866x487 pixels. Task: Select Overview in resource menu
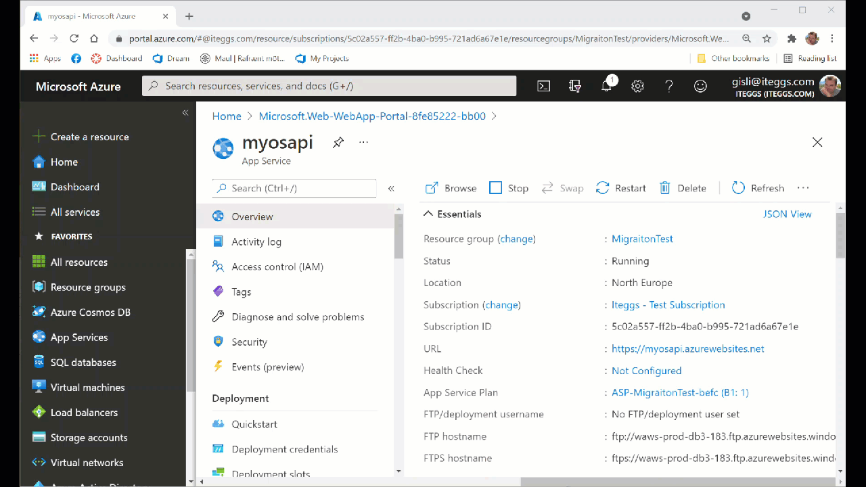coord(295,216)
